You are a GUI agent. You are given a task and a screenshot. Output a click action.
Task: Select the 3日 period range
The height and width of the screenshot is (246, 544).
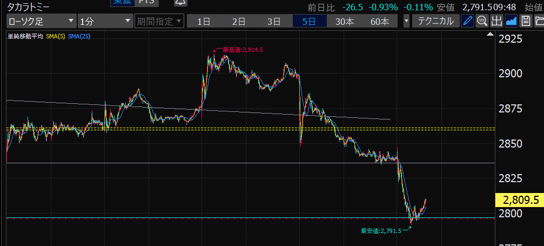coord(274,22)
